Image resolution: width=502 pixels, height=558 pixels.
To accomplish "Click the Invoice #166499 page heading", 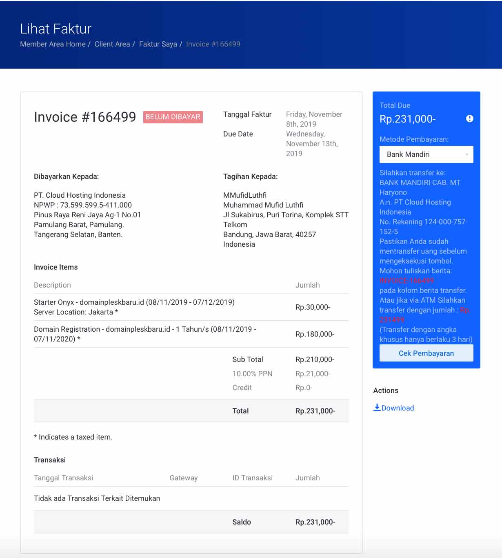I will click(x=85, y=117).
